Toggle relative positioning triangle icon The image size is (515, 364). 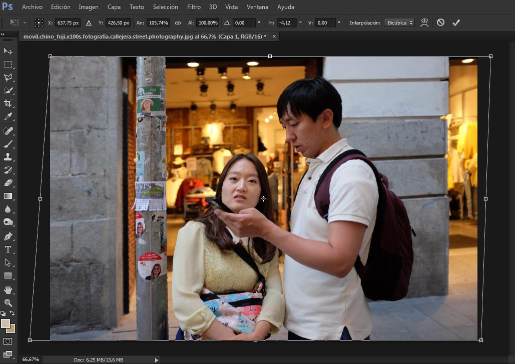tap(89, 23)
